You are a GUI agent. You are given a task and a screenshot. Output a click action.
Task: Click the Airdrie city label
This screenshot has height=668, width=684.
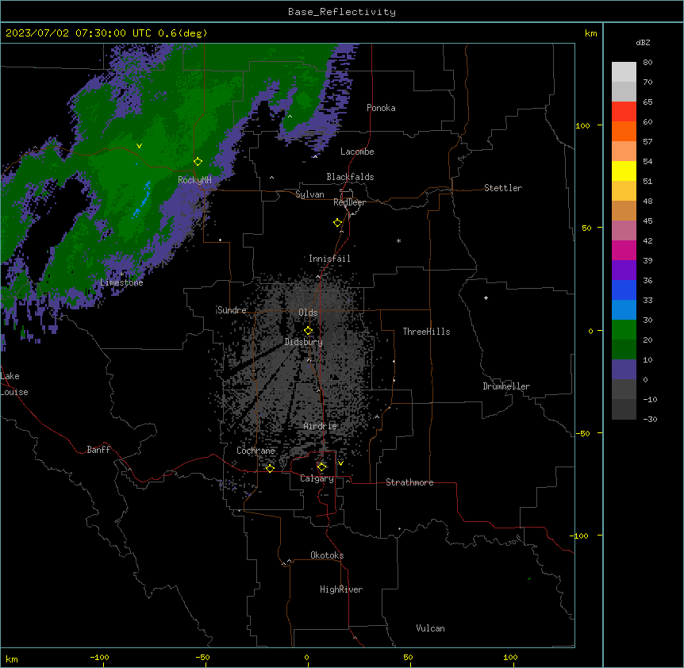320,426
